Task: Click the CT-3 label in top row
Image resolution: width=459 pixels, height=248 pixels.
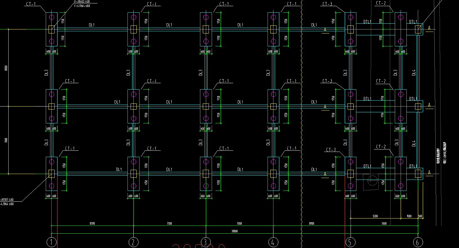Action: pos(327,4)
